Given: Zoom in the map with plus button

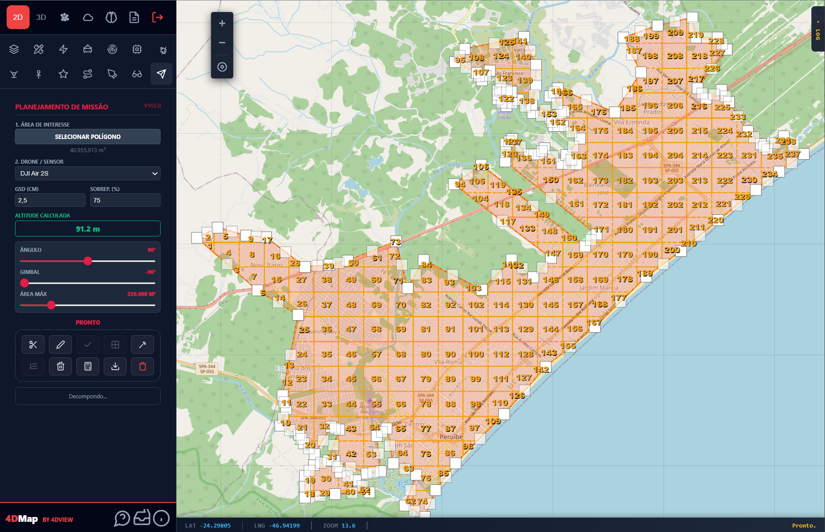Looking at the screenshot, I should tap(222, 23).
